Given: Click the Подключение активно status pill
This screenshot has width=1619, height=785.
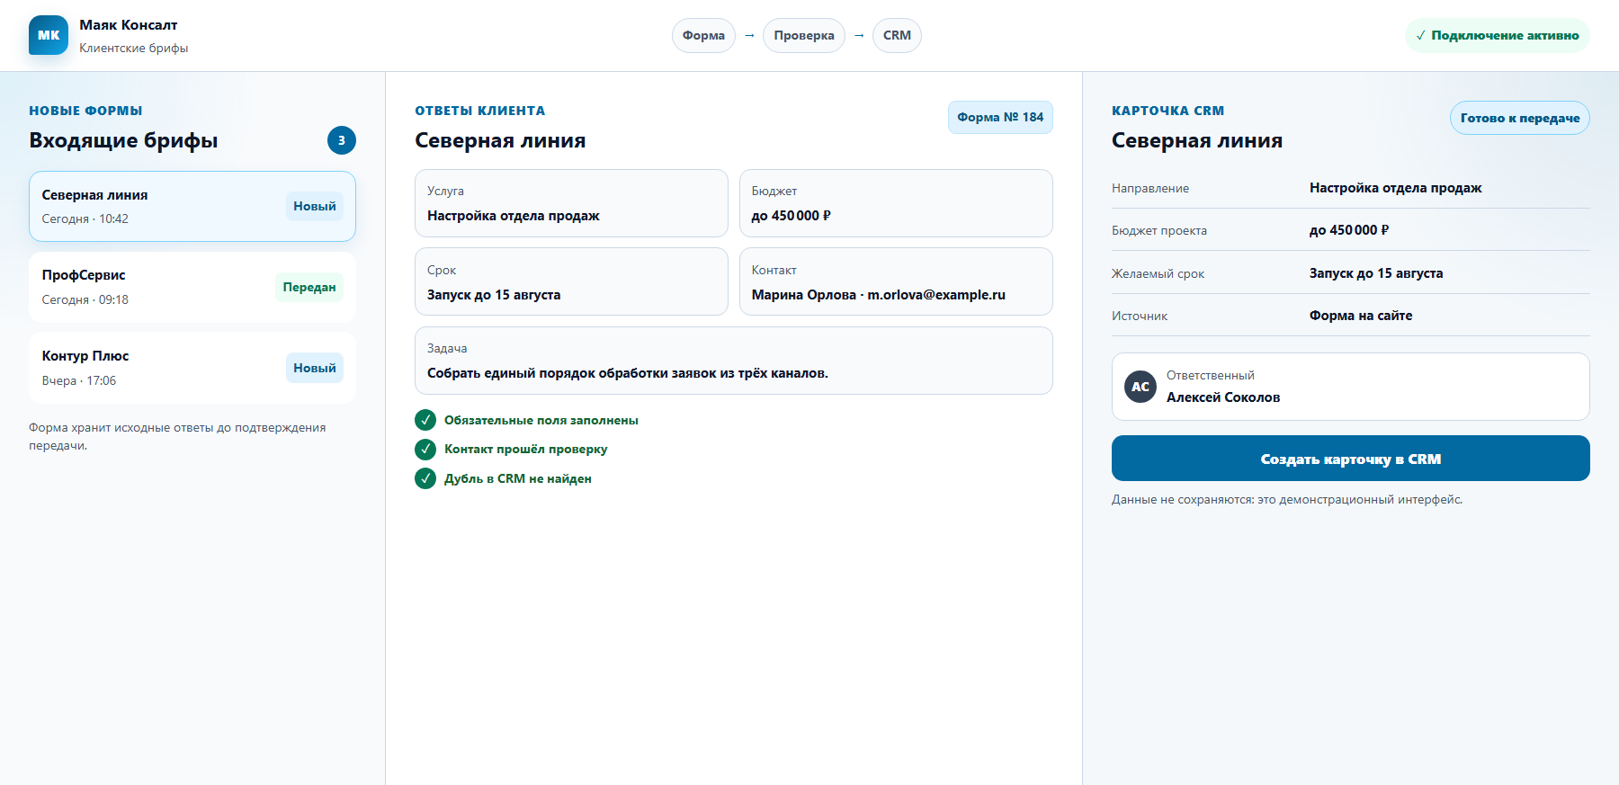Looking at the screenshot, I should pyautogui.click(x=1498, y=35).
